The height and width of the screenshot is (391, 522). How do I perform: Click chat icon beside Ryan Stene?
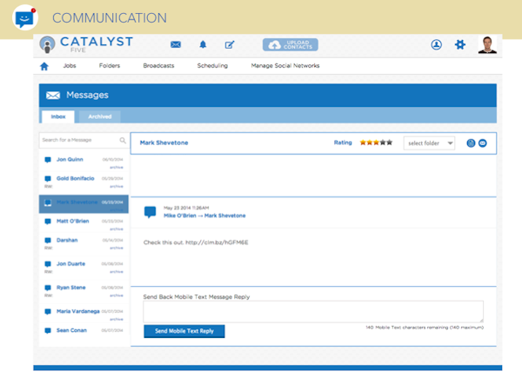coord(48,288)
